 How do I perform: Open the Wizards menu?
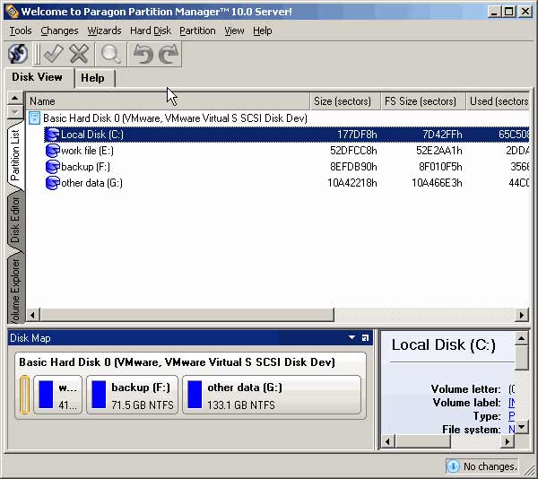pyautogui.click(x=104, y=30)
